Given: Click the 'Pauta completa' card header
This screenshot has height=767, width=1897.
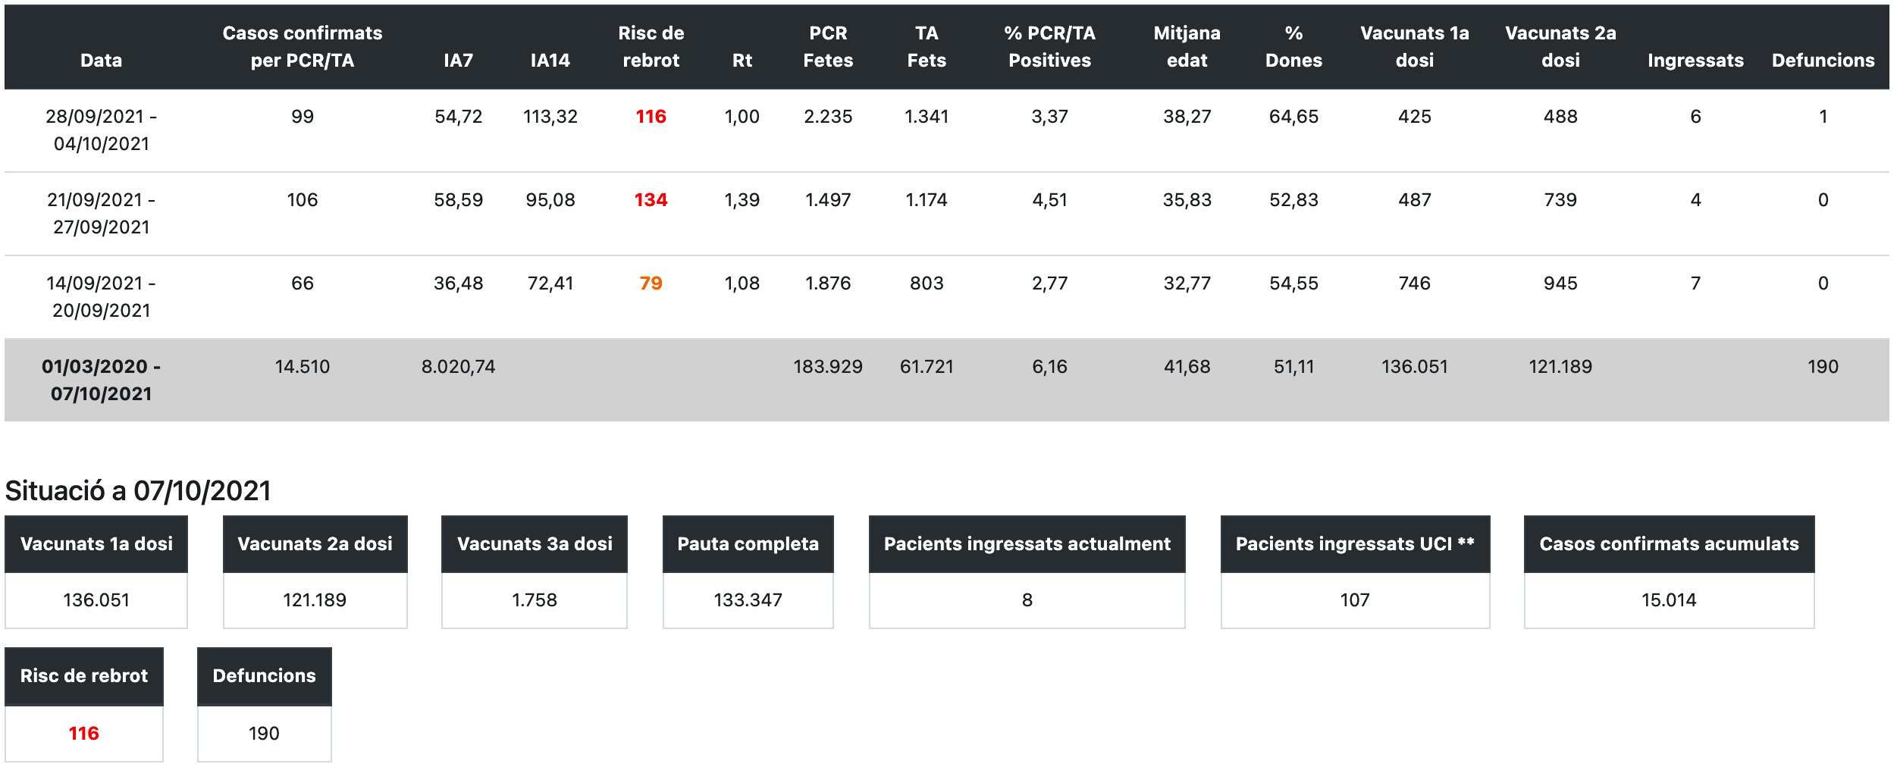Looking at the screenshot, I should (x=748, y=544).
